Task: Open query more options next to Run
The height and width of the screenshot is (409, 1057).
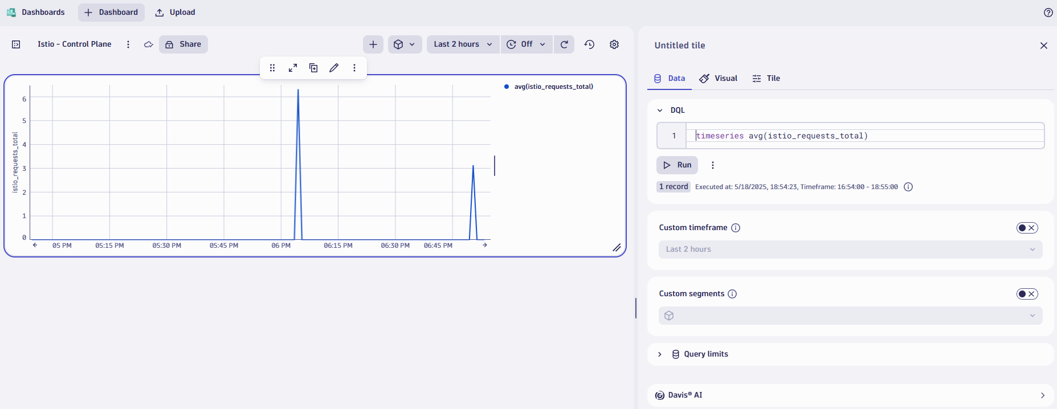Action: [x=713, y=165]
